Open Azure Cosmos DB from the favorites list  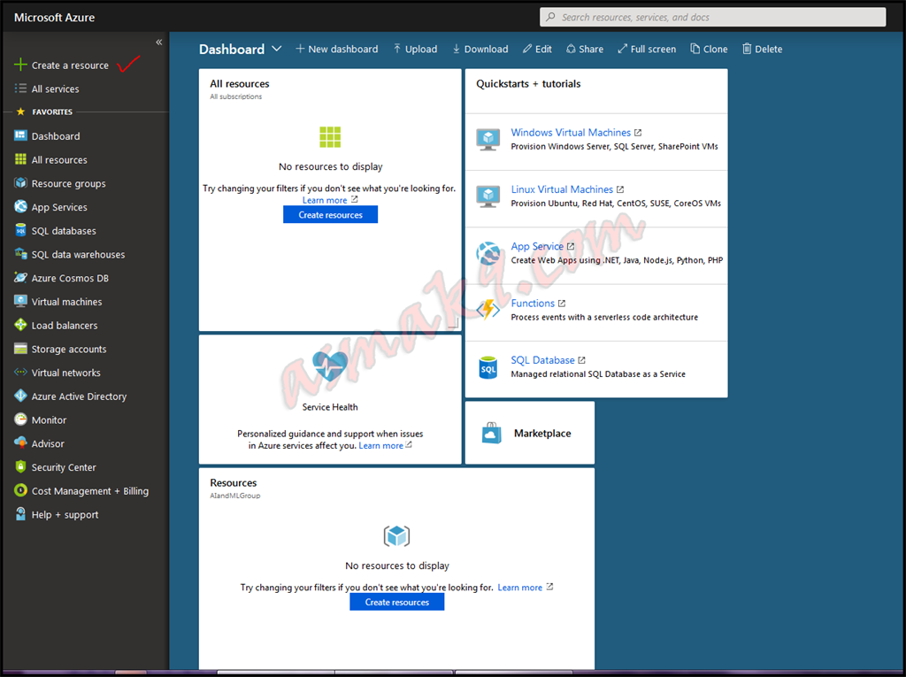pyautogui.click(x=21, y=278)
